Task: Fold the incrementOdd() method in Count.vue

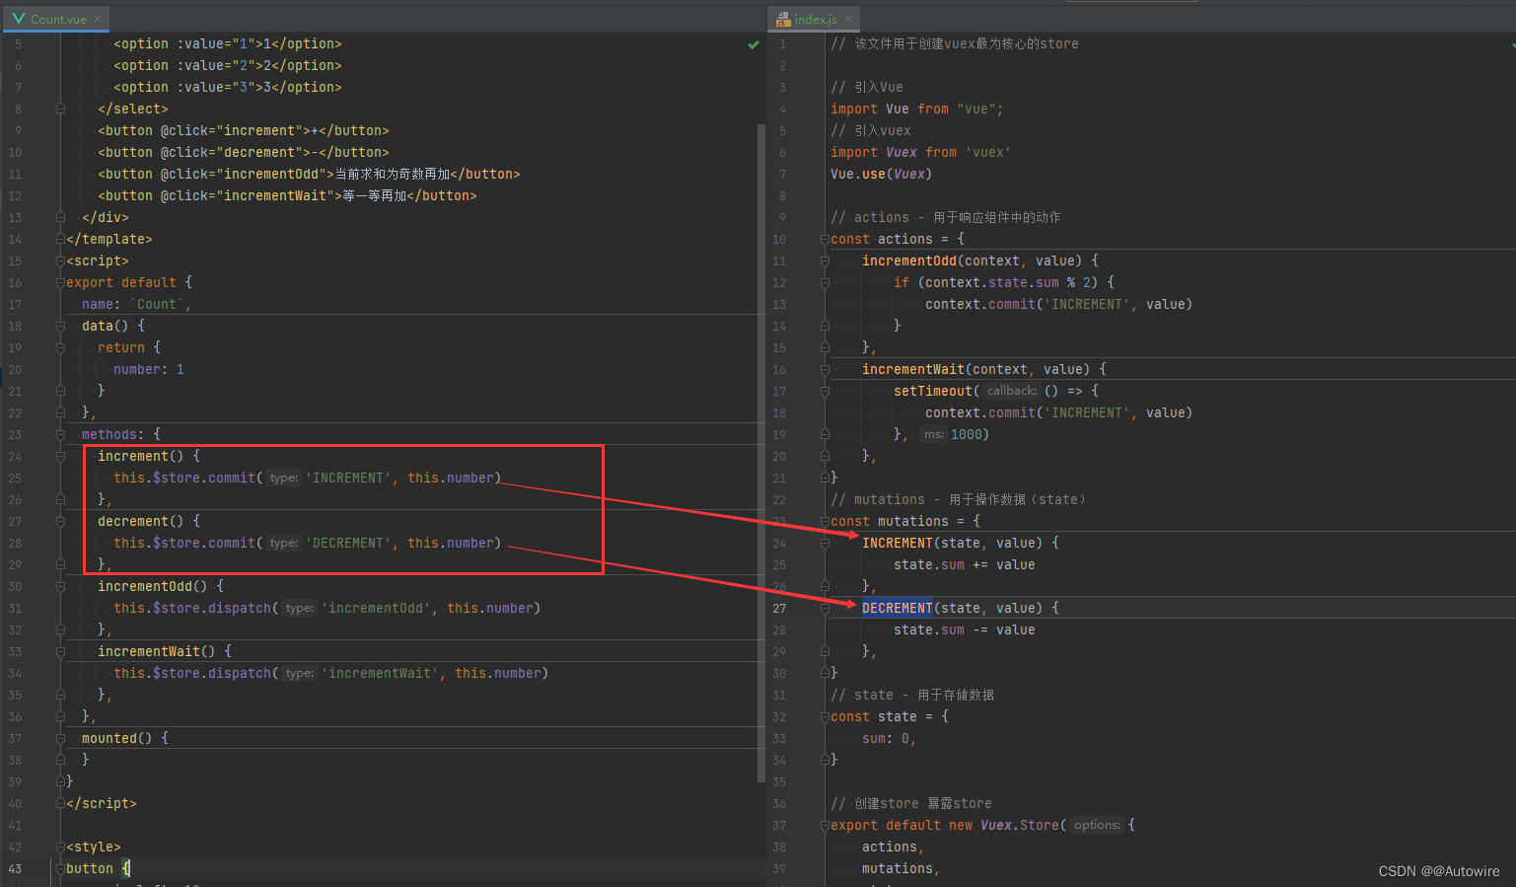Action: pos(61,586)
